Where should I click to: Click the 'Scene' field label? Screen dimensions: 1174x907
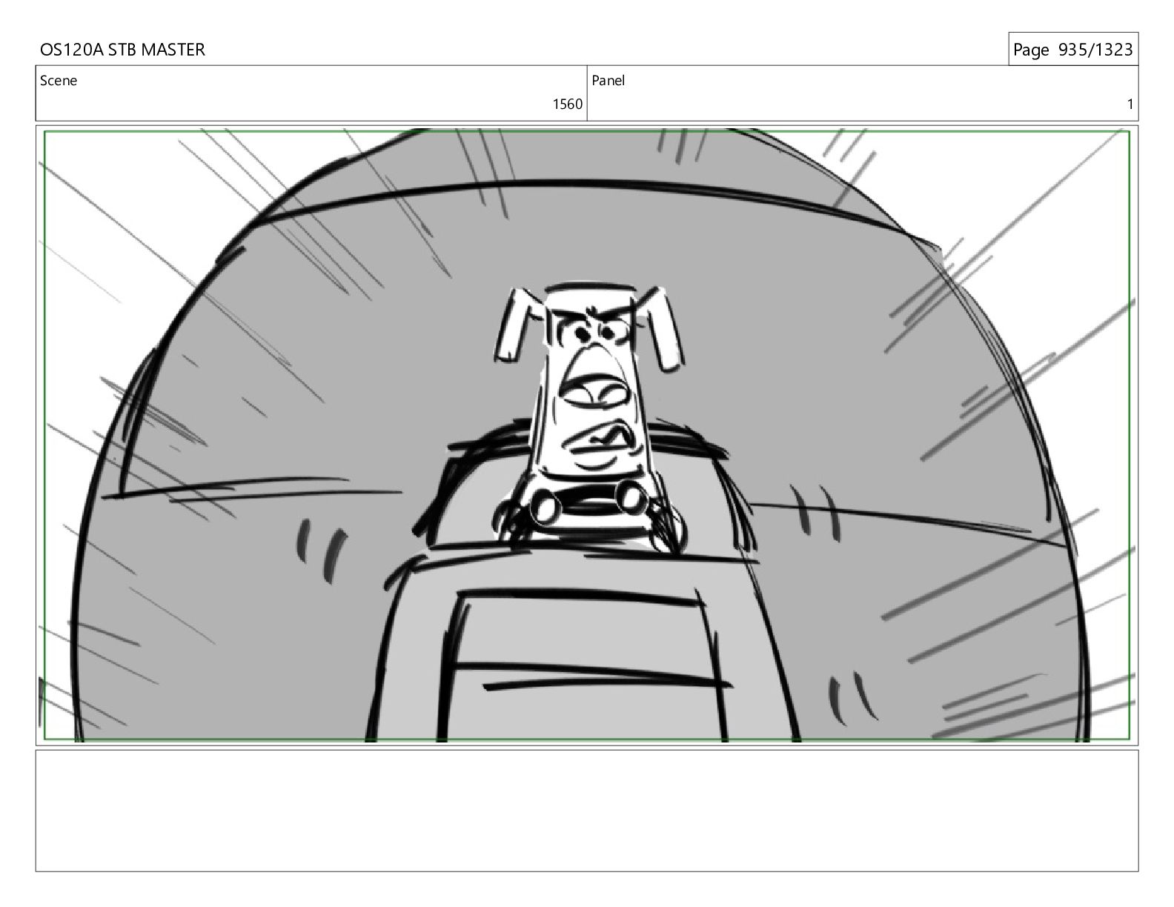click(x=59, y=81)
